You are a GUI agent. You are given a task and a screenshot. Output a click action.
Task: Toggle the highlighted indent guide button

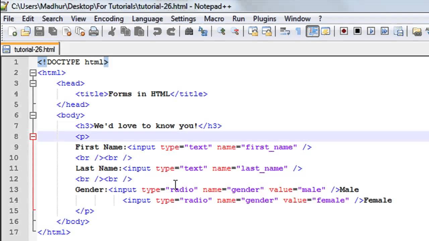312,31
